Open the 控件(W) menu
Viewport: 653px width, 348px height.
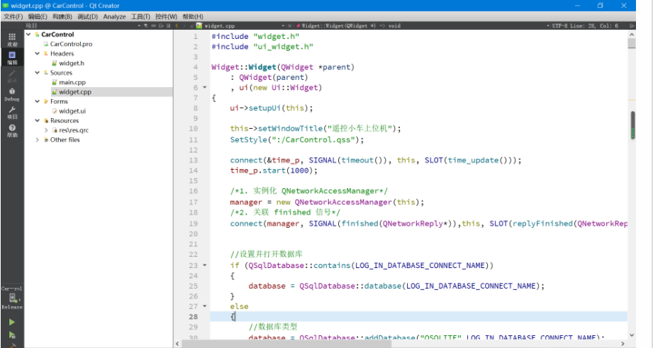point(166,16)
